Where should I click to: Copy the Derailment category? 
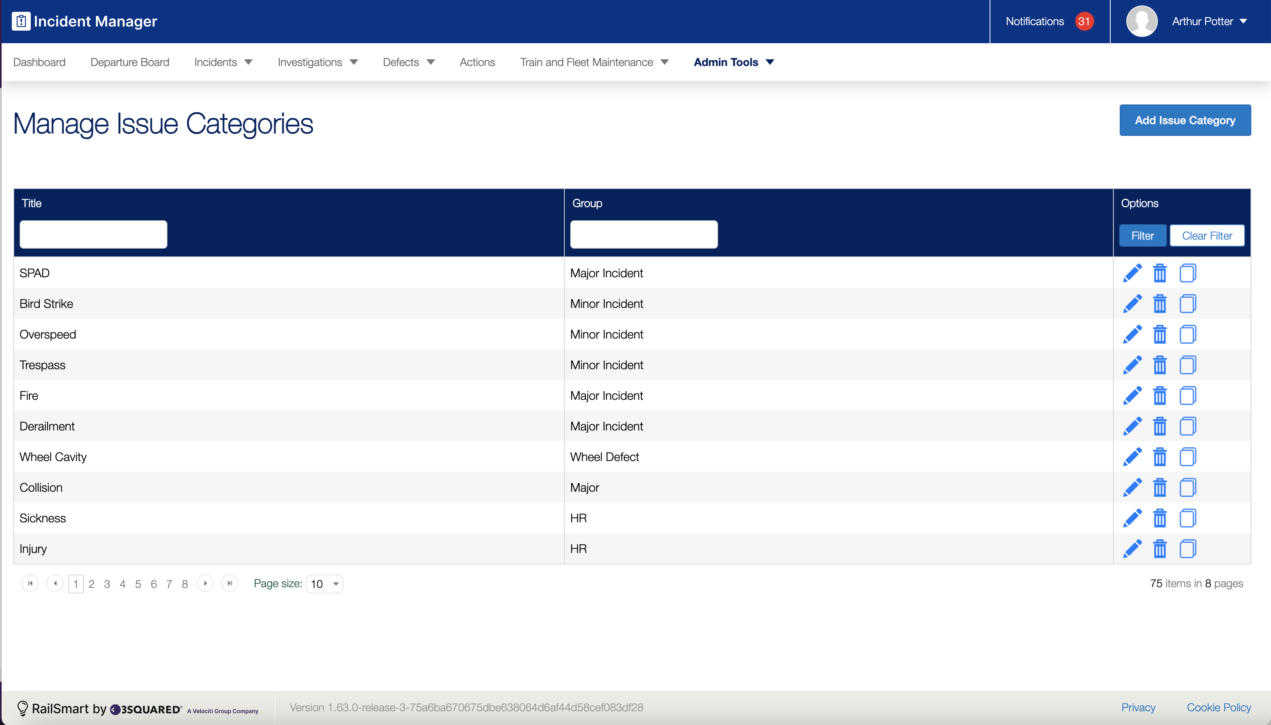1187,426
